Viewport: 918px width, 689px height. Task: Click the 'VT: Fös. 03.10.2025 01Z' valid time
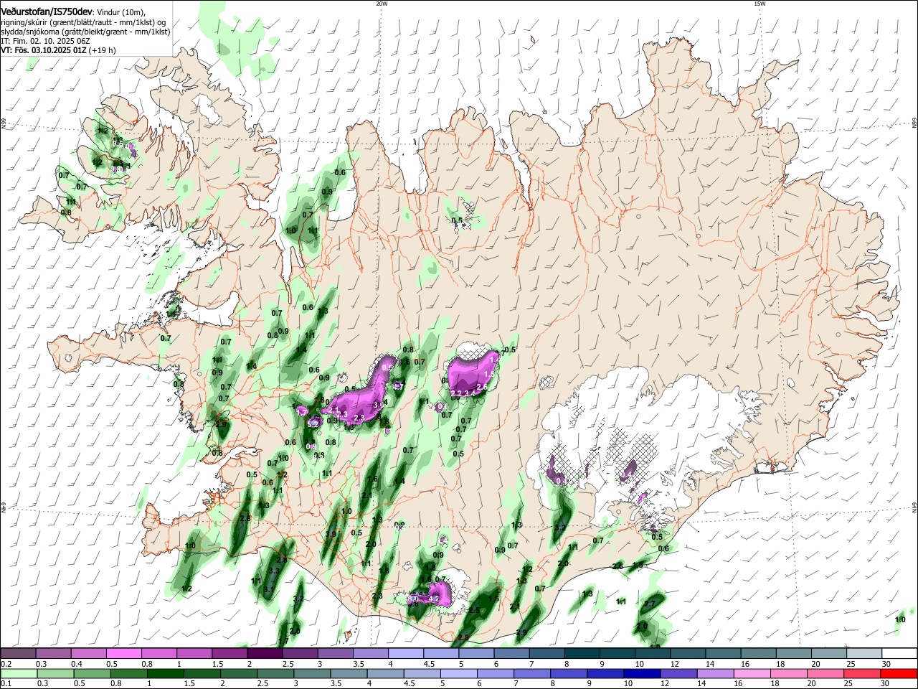44,51
